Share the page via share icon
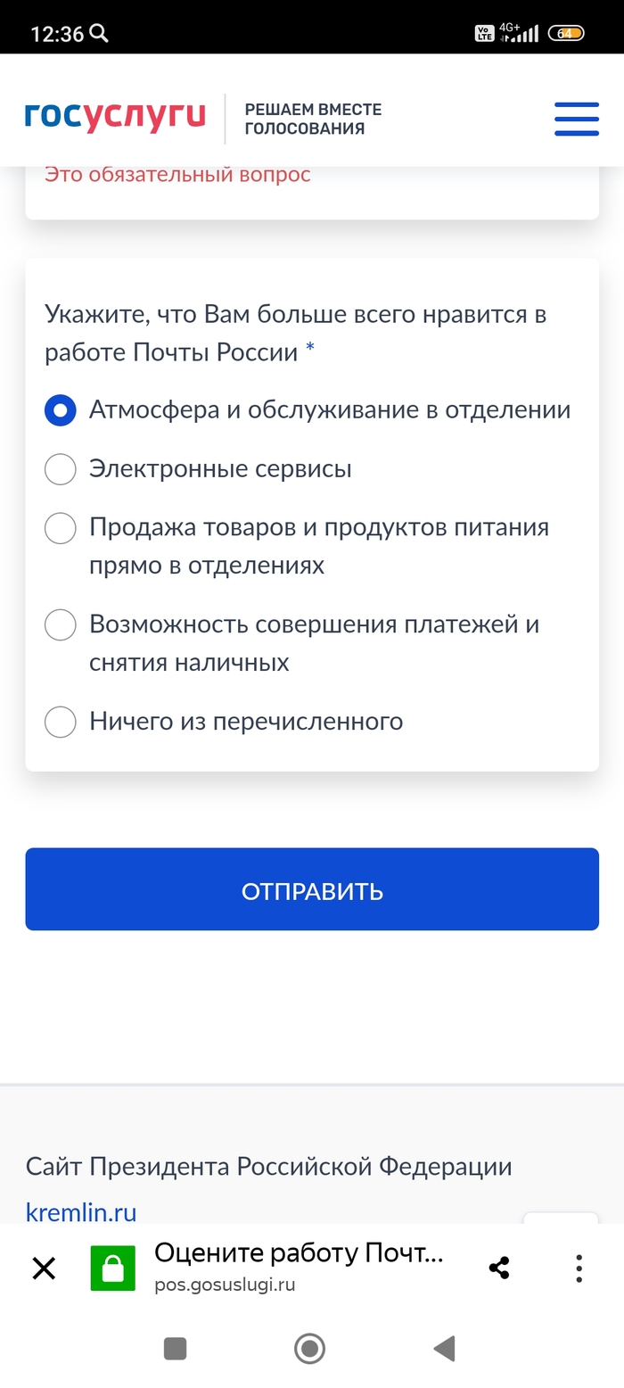624x1388 pixels. (499, 1268)
